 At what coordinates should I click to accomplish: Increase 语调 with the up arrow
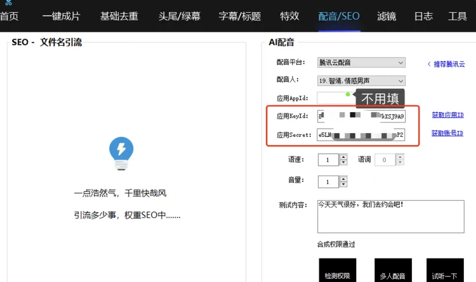[x=400, y=157]
